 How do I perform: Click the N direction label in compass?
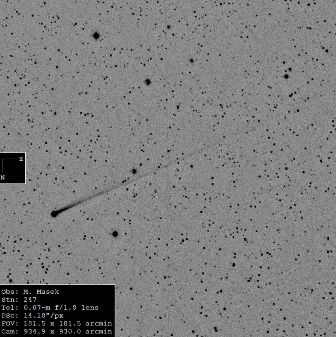(x=3, y=177)
